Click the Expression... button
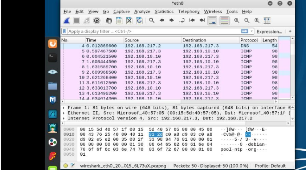The image size is (306, 170). [x=269, y=32]
